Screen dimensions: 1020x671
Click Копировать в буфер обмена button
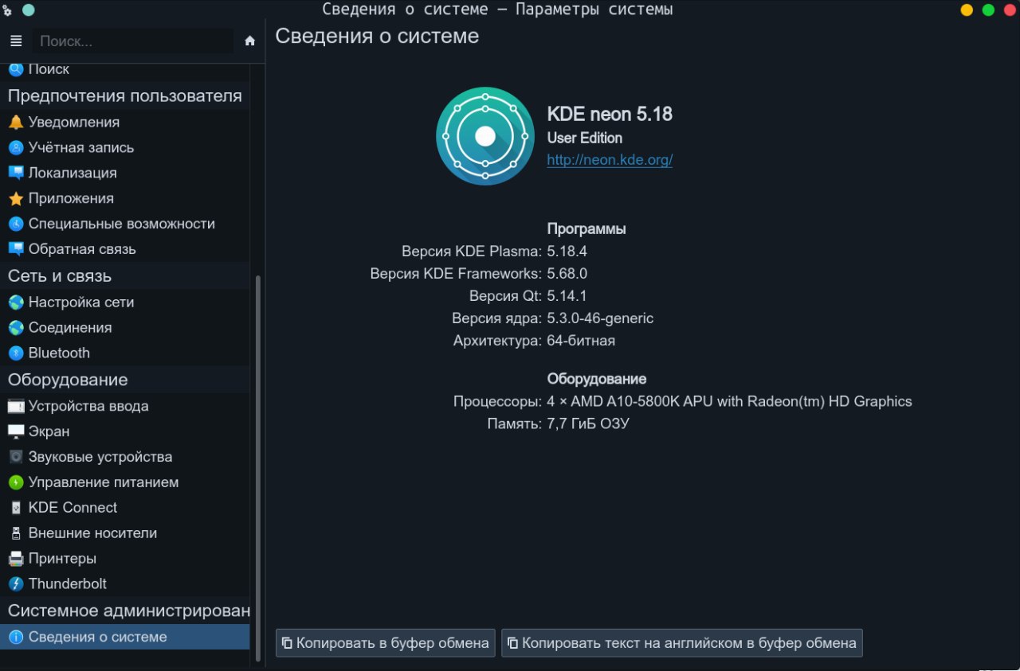coord(386,643)
